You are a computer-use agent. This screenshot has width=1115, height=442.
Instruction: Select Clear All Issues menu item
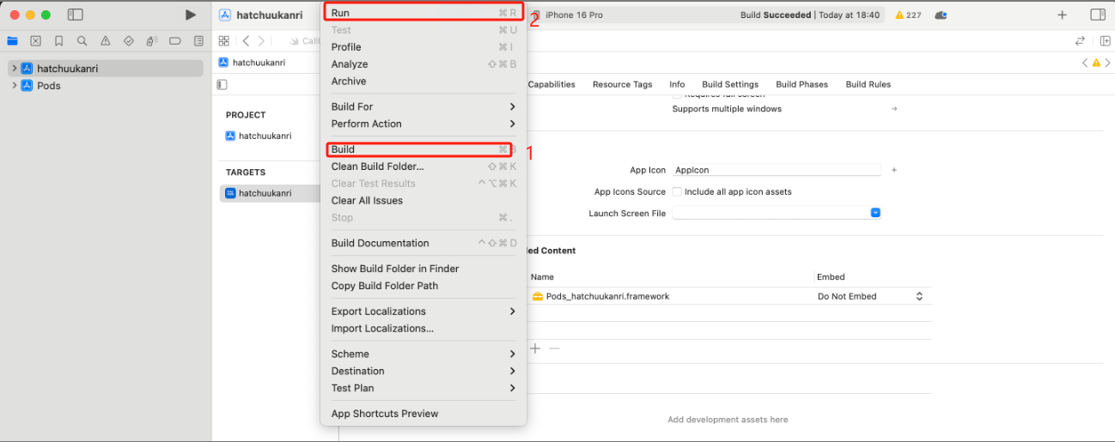click(424, 201)
